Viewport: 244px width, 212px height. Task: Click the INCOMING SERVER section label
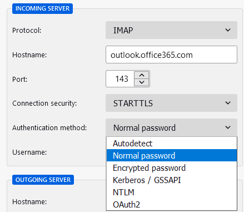pos(42,8)
